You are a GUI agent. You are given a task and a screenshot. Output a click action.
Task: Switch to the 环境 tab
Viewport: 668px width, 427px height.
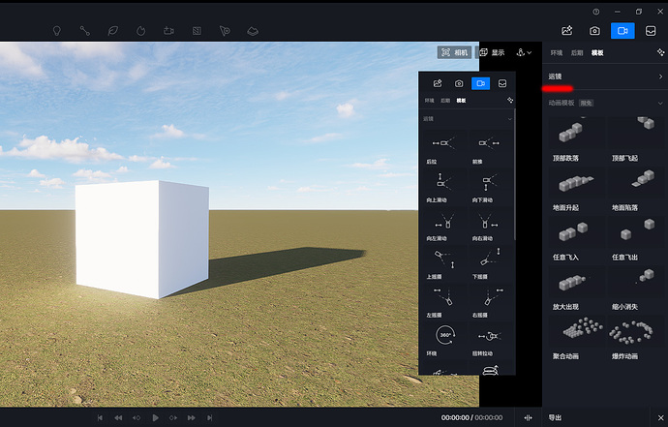(x=556, y=52)
